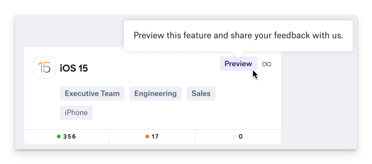Screen dimensions: 372x164
Task: Open the Preview badge
Action: (x=238, y=64)
